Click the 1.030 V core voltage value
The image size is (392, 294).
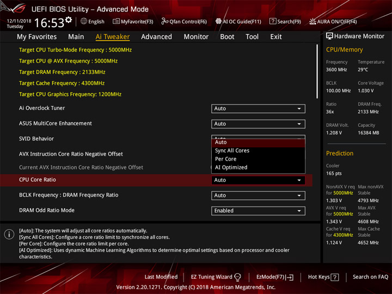coord(365,90)
